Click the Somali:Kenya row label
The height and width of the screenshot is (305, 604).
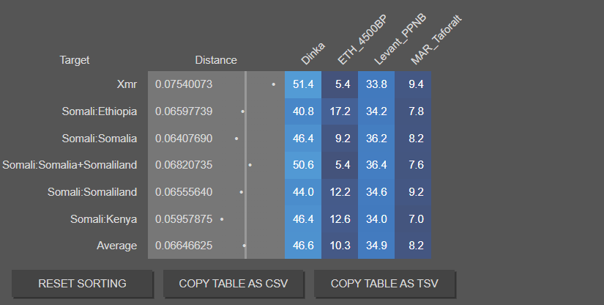point(103,218)
